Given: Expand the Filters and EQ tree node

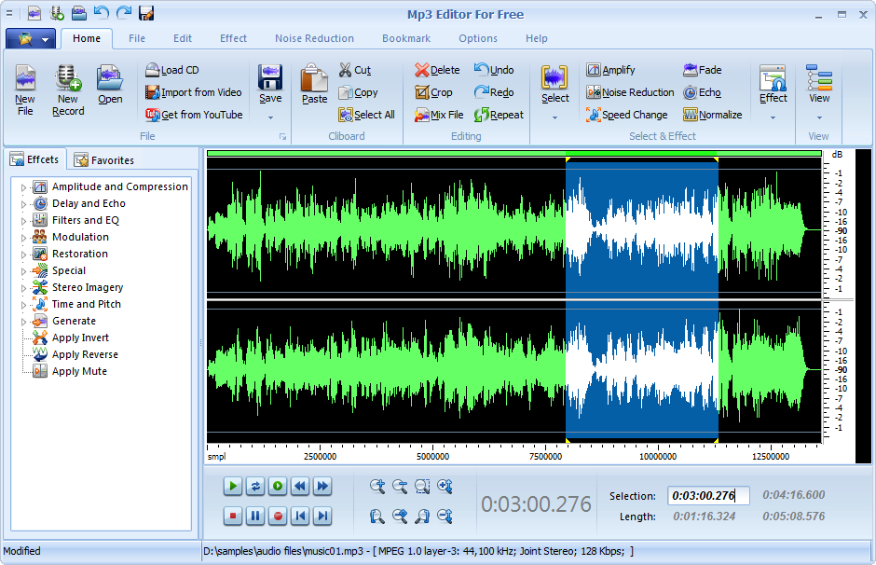Looking at the screenshot, I should coord(24,220).
